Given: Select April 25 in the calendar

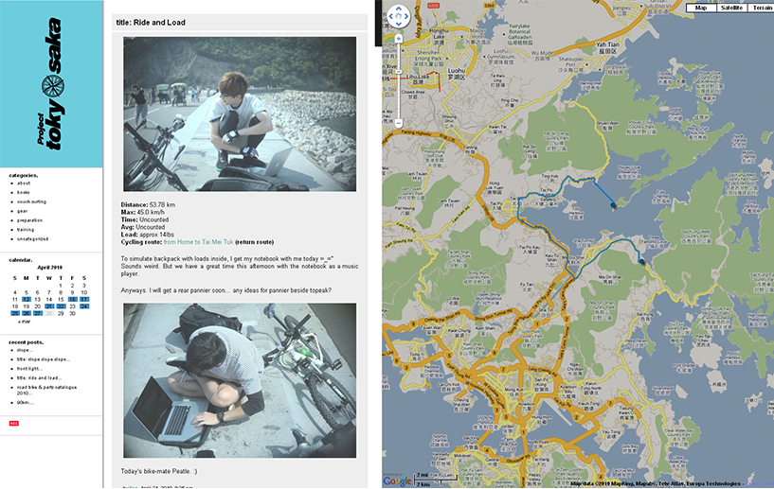Looking at the screenshot, I should pyautogui.click(x=15, y=313).
